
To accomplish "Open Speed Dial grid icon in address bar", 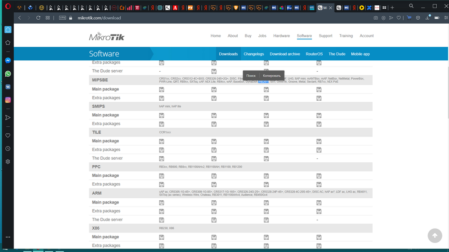I will [x=47, y=17].
